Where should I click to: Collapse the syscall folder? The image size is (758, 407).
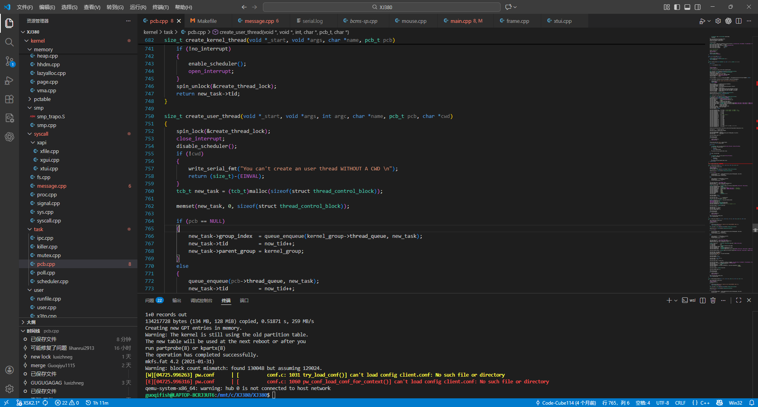41,134
